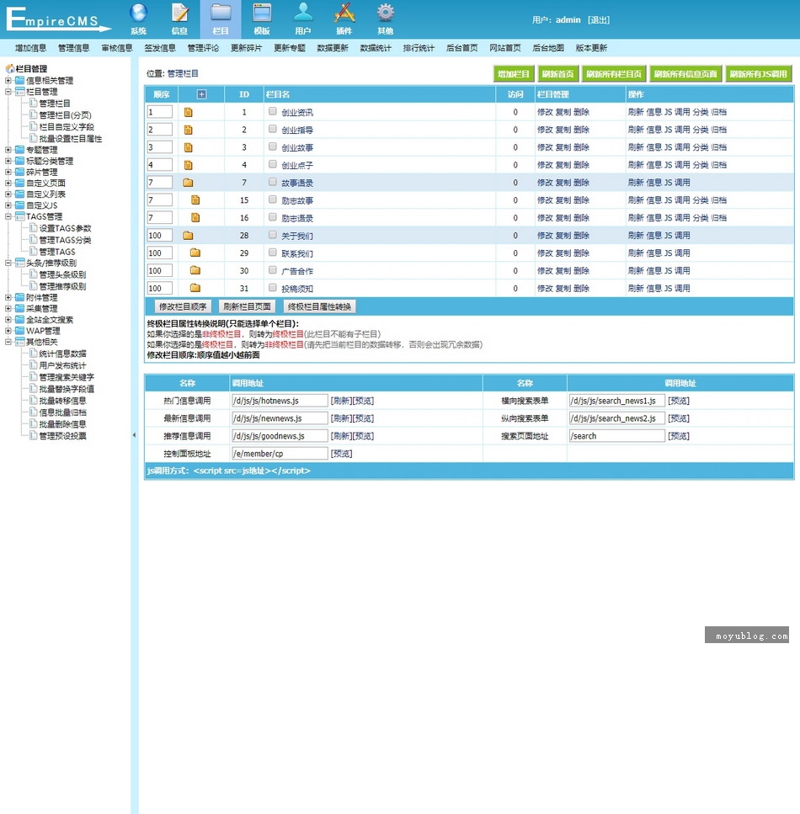Click the plus icon in table header
Image resolution: width=800 pixels, height=814 pixels.
pyautogui.click(x=201, y=94)
